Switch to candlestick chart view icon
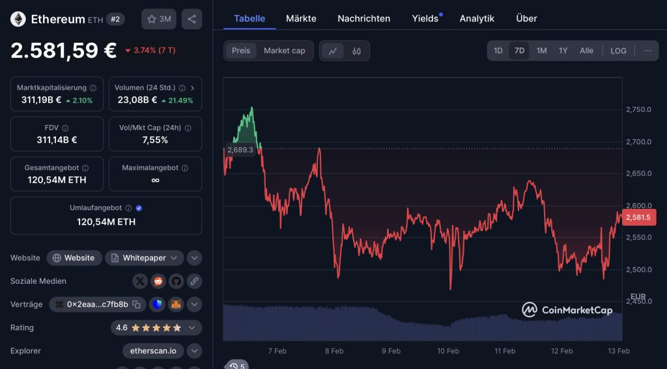The width and height of the screenshot is (667, 369). click(x=356, y=51)
